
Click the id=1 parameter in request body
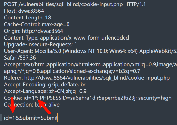click(10, 118)
